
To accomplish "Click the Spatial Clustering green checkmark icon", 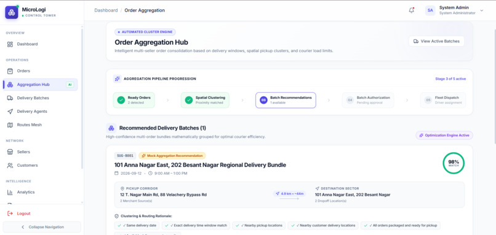I will pos(189,100).
